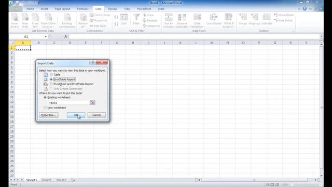Choose the New worksheet radio option
This screenshot has height=187, width=332.
[x=45, y=108]
